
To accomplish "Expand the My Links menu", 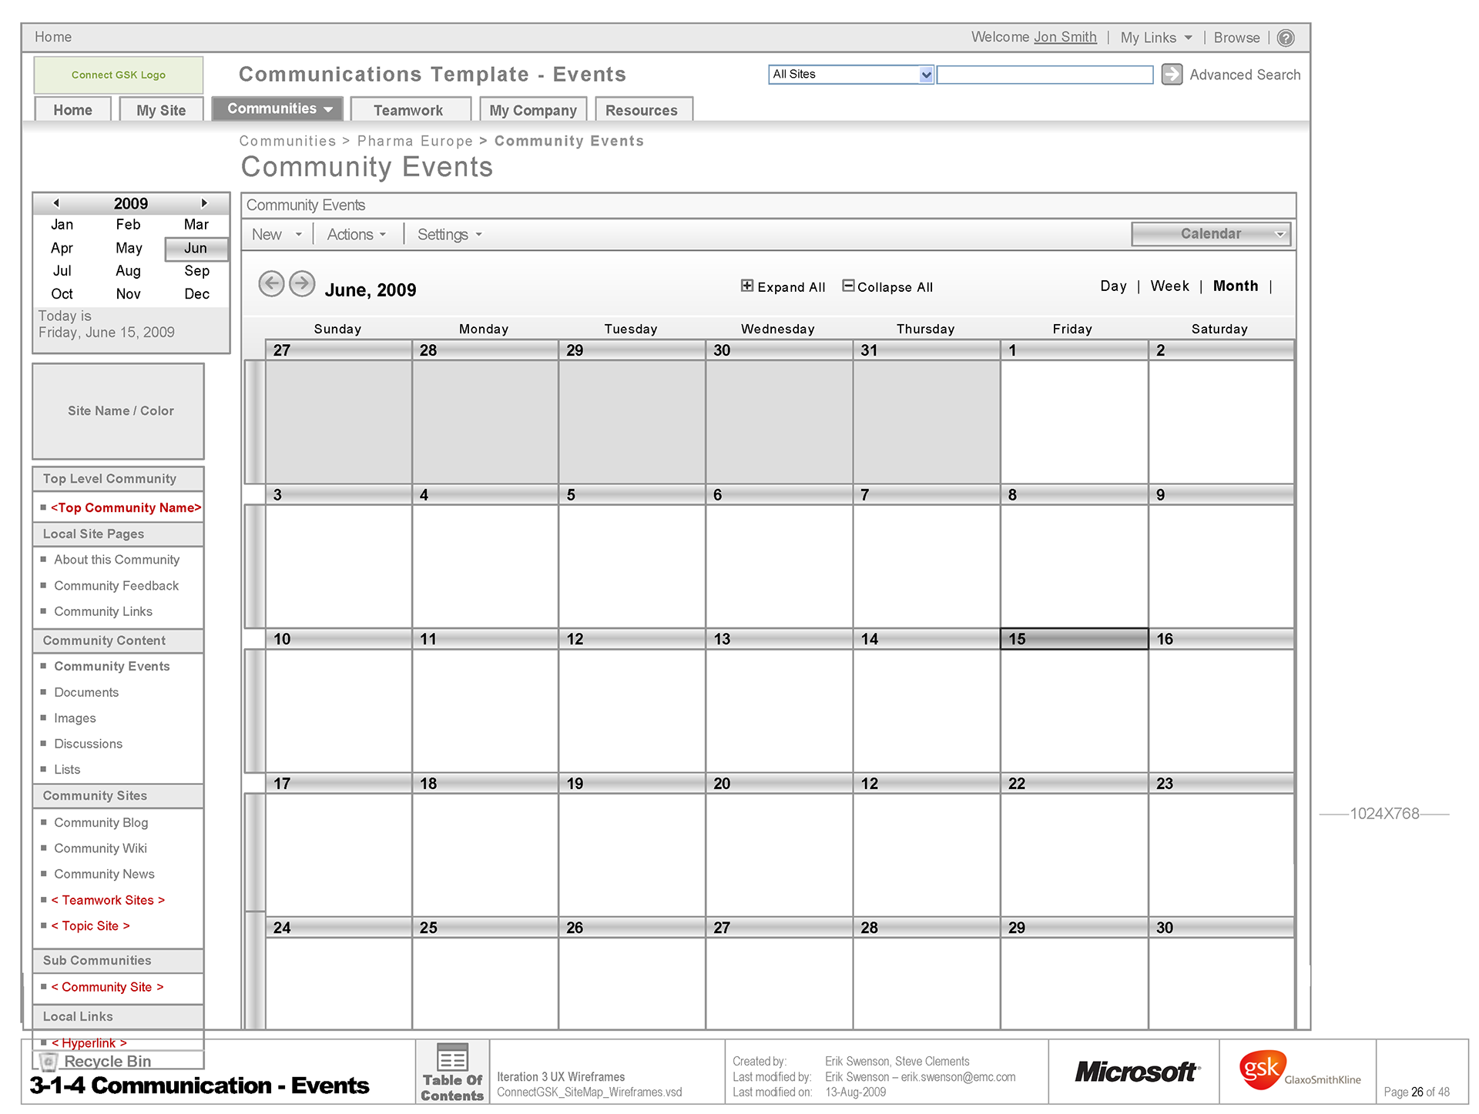I will pos(1156,38).
